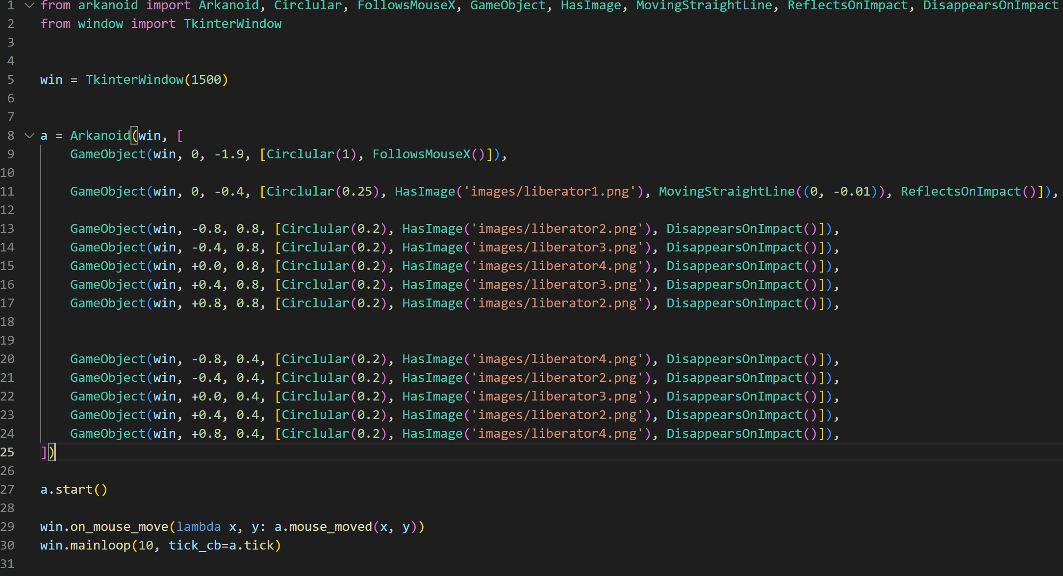Click 'DisappearsOnImpact()' on line 16

pos(742,285)
